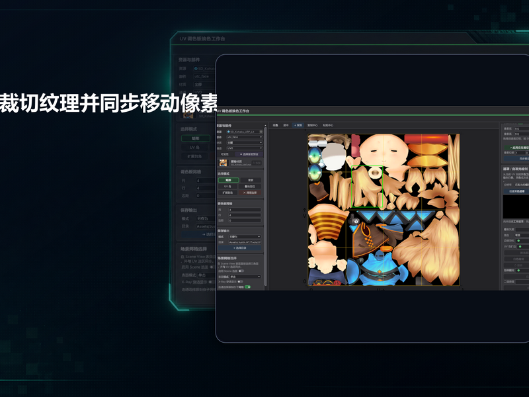Viewport: 529px width, 397px height.
Task: Click the object picker circle in the resource field
Action: pos(261,132)
